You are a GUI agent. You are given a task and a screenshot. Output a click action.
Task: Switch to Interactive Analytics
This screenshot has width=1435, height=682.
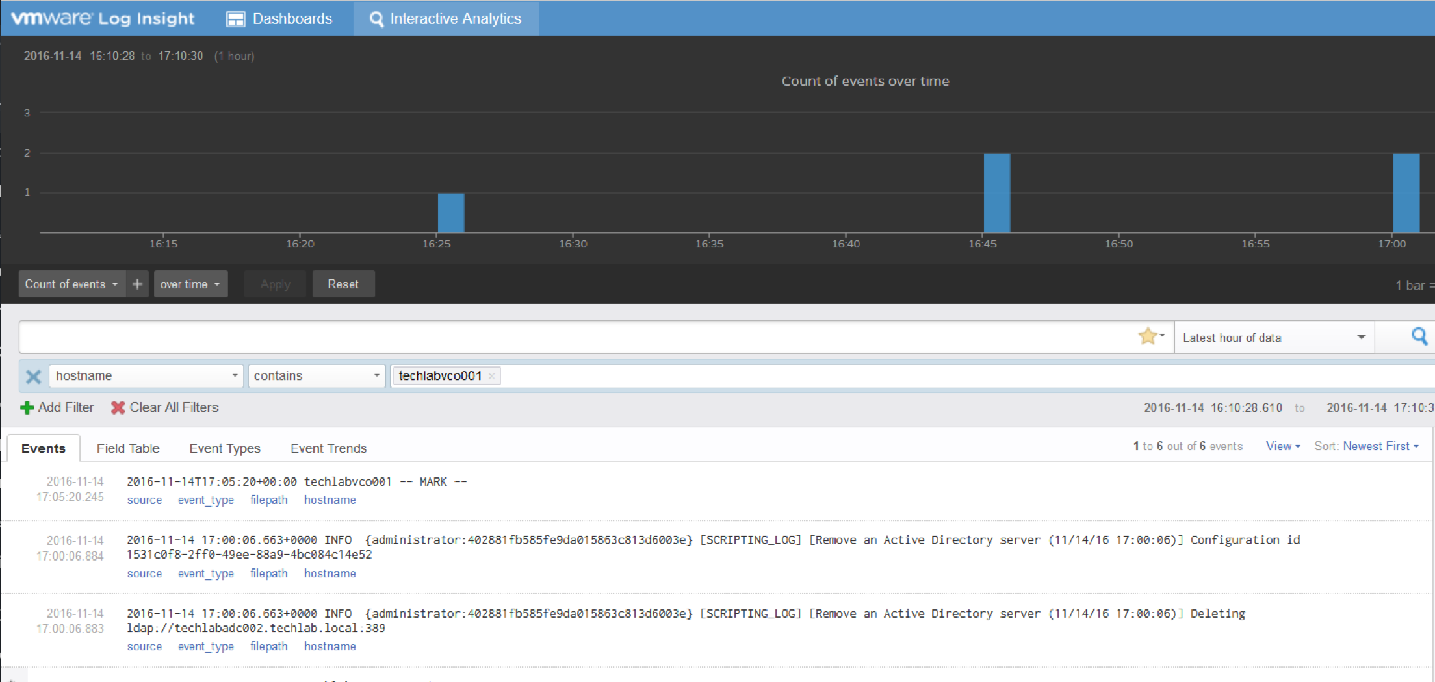click(x=446, y=18)
